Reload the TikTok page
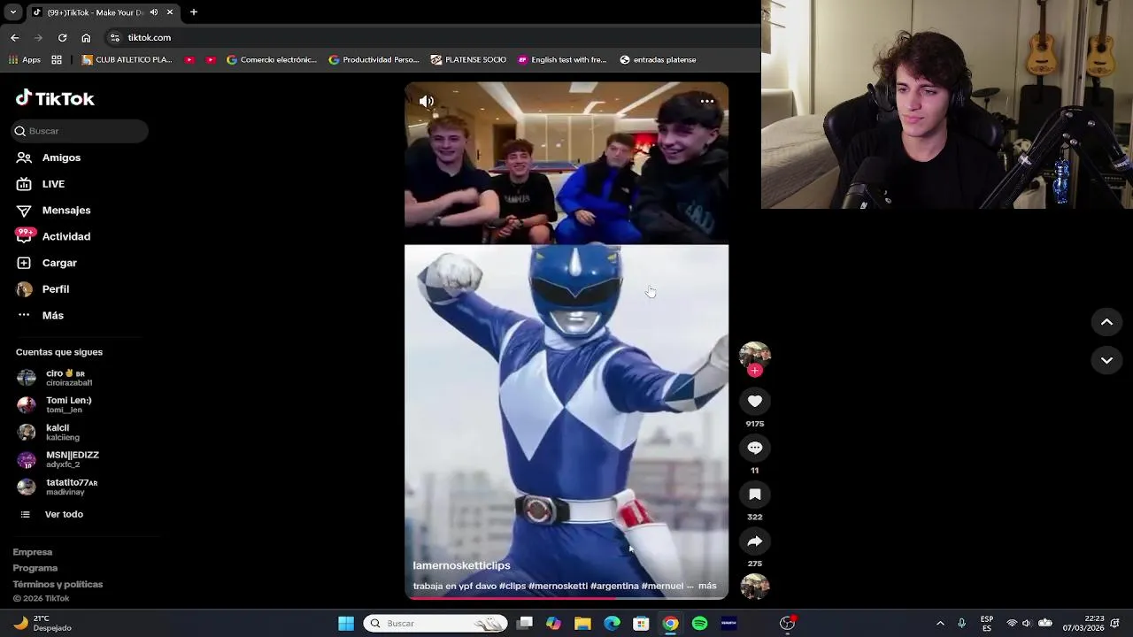Image resolution: width=1133 pixels, height=637 pixels. tap(62, 37)
